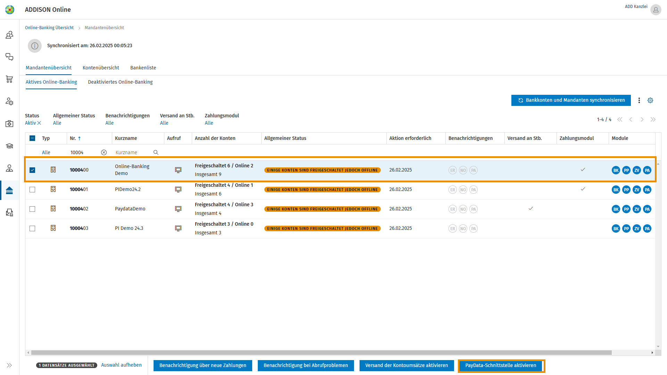Click the ADDISON Online logo
The image size is (667, 375).
[x=10, y=10]
